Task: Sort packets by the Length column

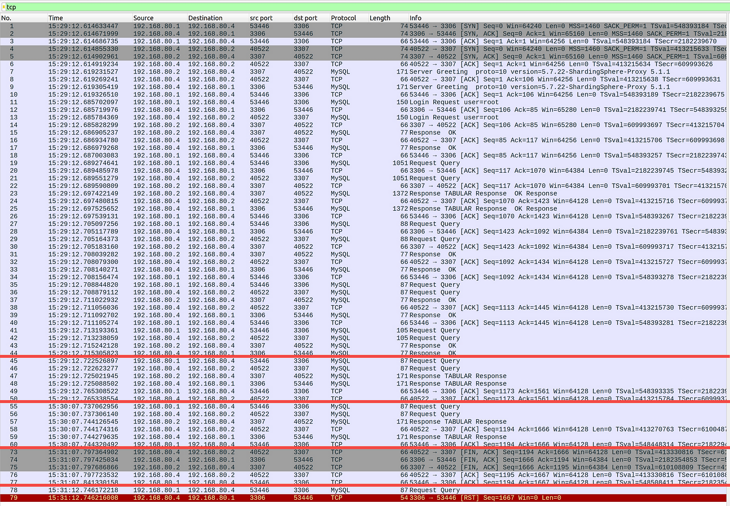Action: [x=382, y=18]
